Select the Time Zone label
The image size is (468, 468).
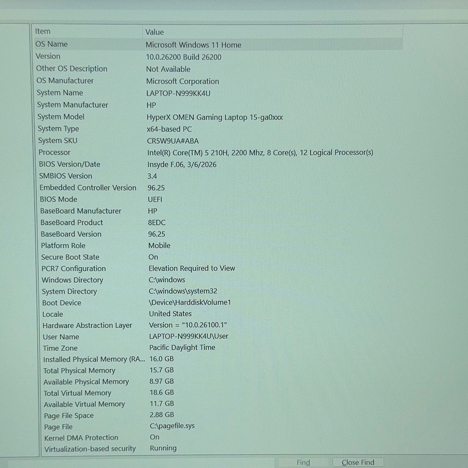click(x=60, y=348)
